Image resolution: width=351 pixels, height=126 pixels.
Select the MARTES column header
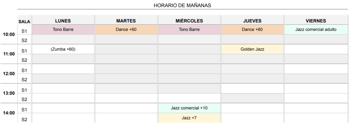[x=126, y=21]
